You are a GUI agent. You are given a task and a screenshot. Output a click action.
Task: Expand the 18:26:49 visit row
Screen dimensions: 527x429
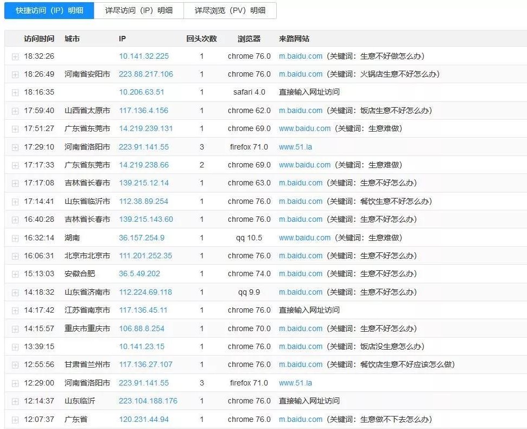pos(15,74)
